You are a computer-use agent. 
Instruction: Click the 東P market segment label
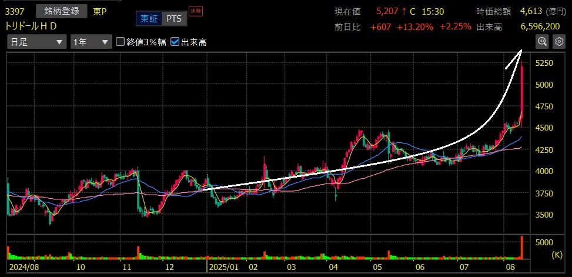tap(100, 12)
